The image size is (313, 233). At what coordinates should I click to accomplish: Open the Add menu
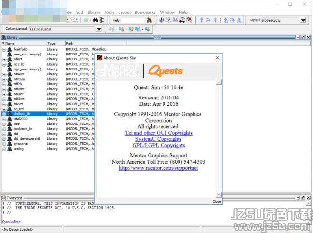[x=79, y=12]
